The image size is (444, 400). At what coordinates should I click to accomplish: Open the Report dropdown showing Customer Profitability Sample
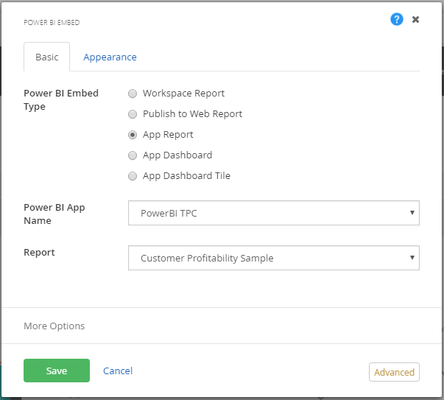coord(274,258)
